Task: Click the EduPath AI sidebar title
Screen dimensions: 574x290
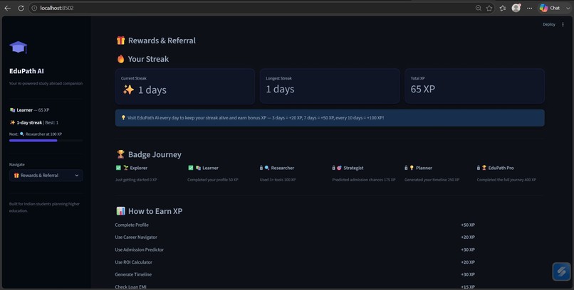Action: point(26,71)
